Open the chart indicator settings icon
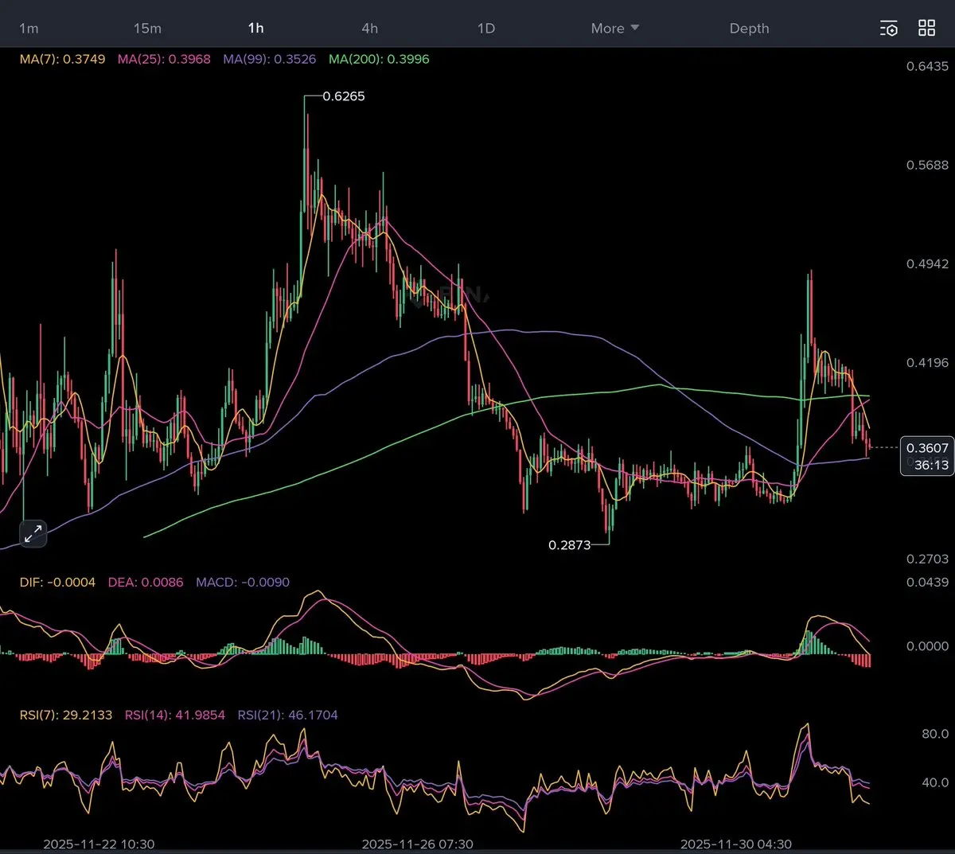This screenshot has width=955, height=854. [x=888, y=29]
